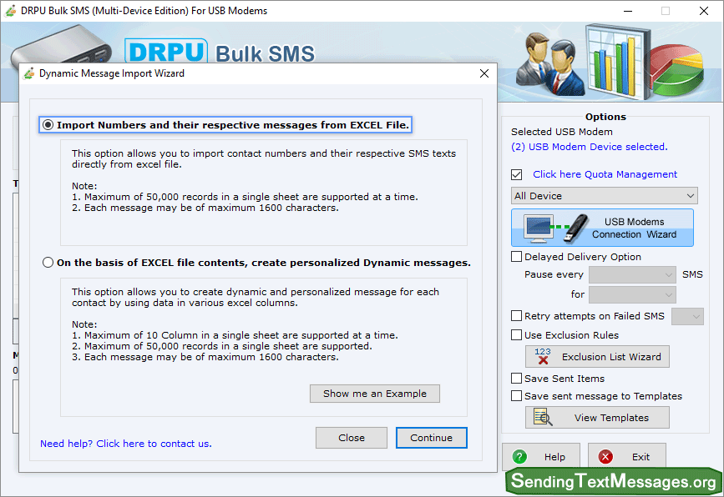Viewport: 724px width, 497px height.
Task: Enable Use Exclusion Rules checkbox
Action: [x=517, y=334]
